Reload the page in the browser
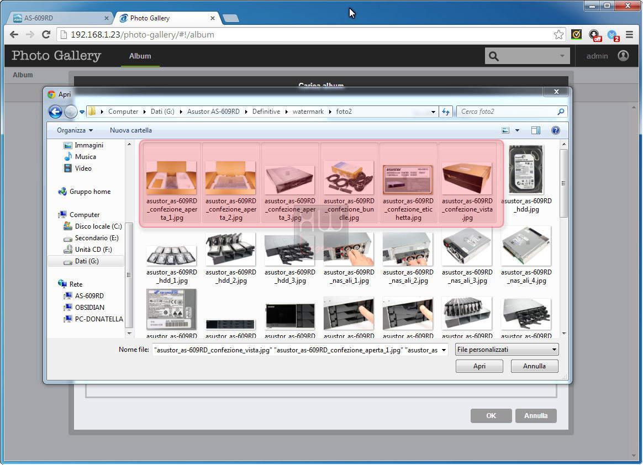The image size is (643, 465). tap(46, 34)
